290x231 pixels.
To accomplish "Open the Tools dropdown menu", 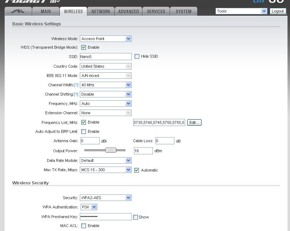I will (241, 11).
